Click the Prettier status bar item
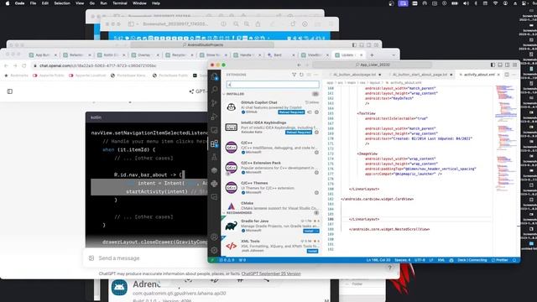 [500, 260]
